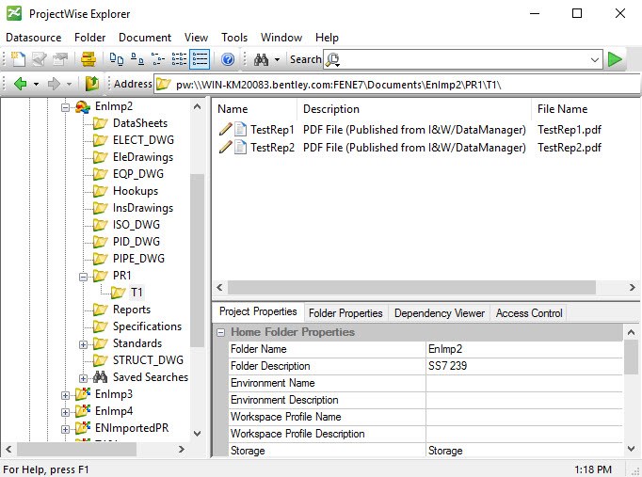The image size is (642, 477).
Task: Click the Folder Description value SS7 239
Action: point(447,366)
